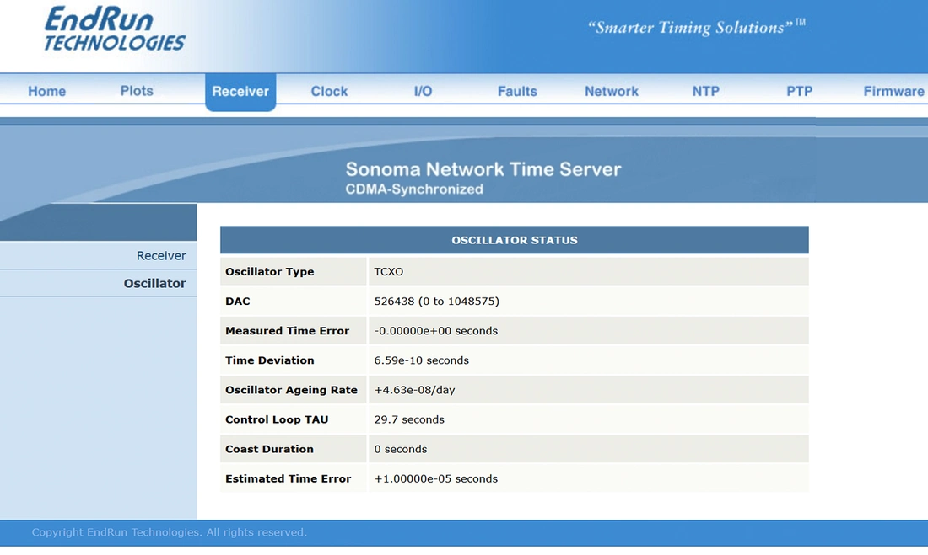
Task: Click the Measured Time Error label
Action: (x=287, y=331)
